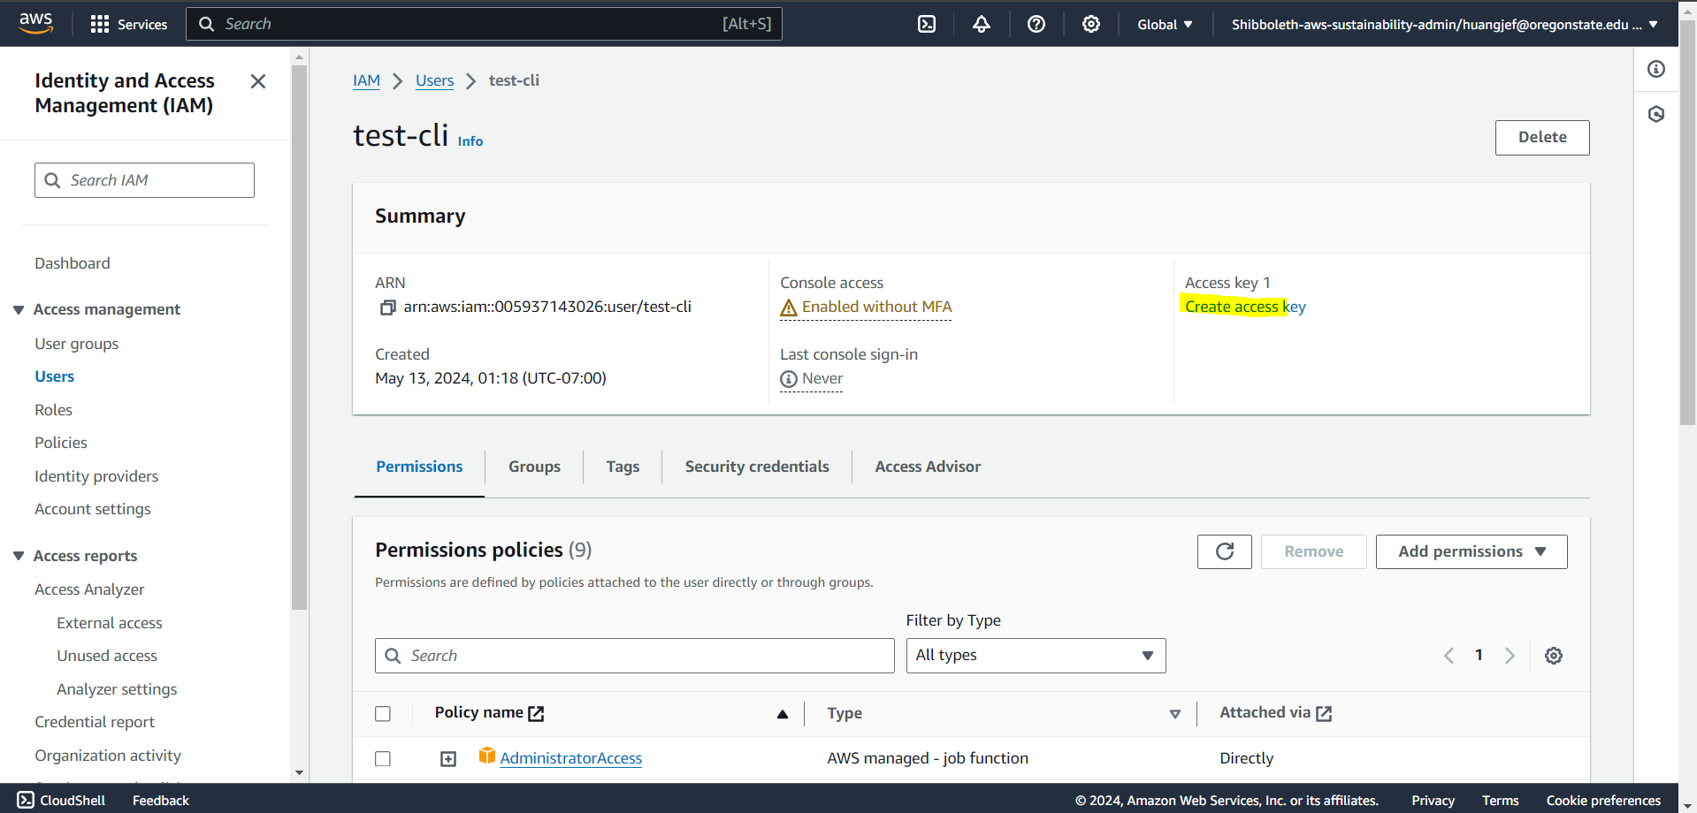
Task: Expand the AdministratorAccess policy row
Action: 448,759
